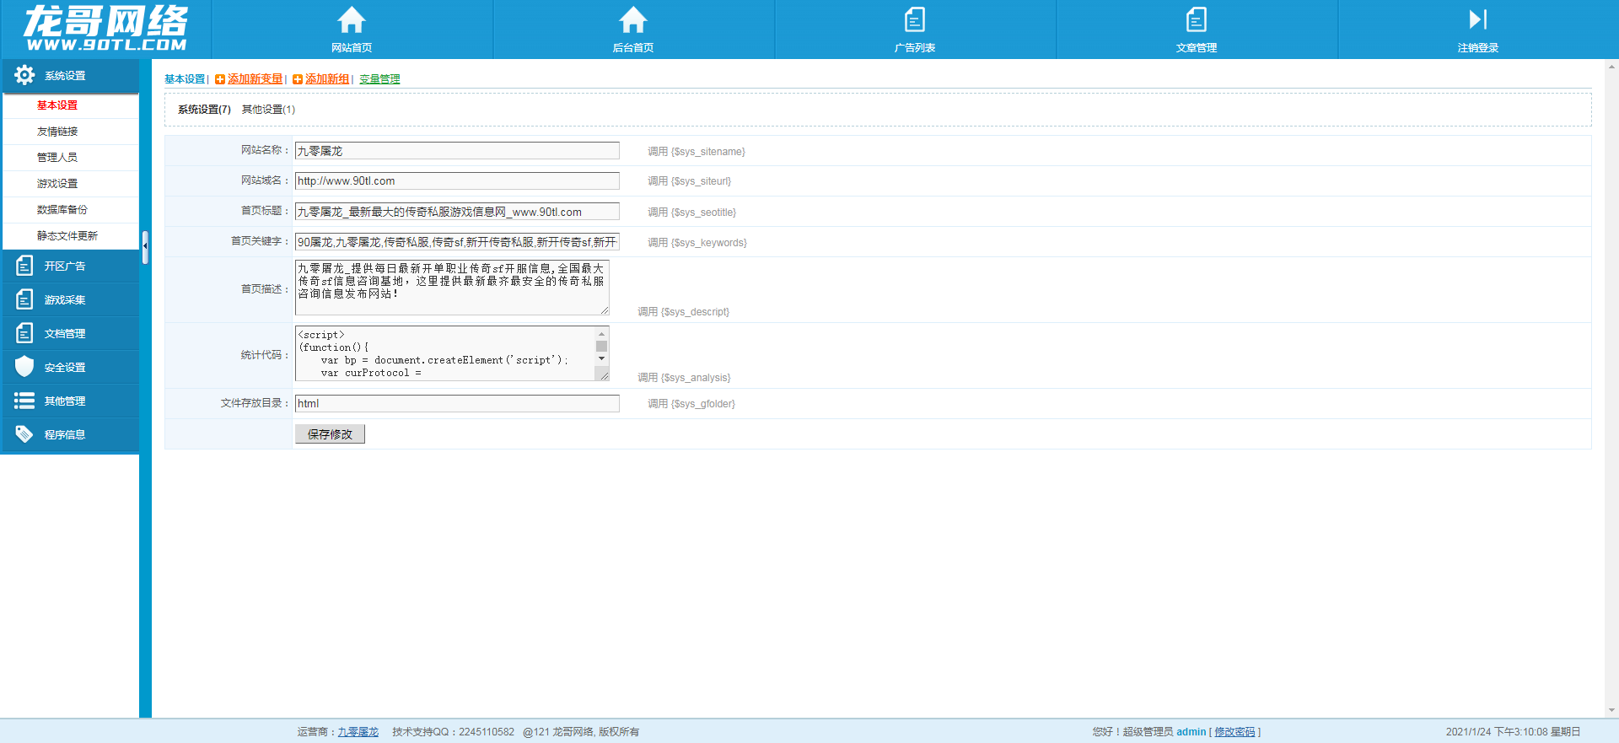The height and width of the screenshot is (743, 1619).
Task: Click the 统计代码 scrollbar up arrow
Action: tap(602, 334)
